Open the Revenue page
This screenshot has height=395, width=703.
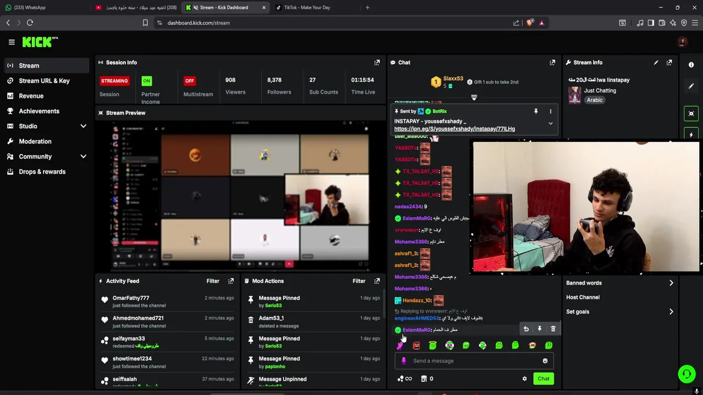tap(47, 96)
